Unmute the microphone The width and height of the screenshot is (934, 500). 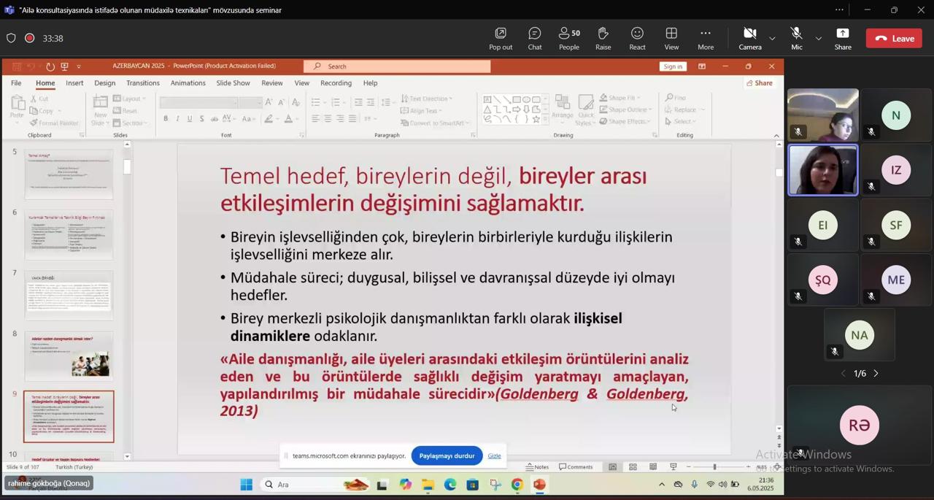coord(796,38)
